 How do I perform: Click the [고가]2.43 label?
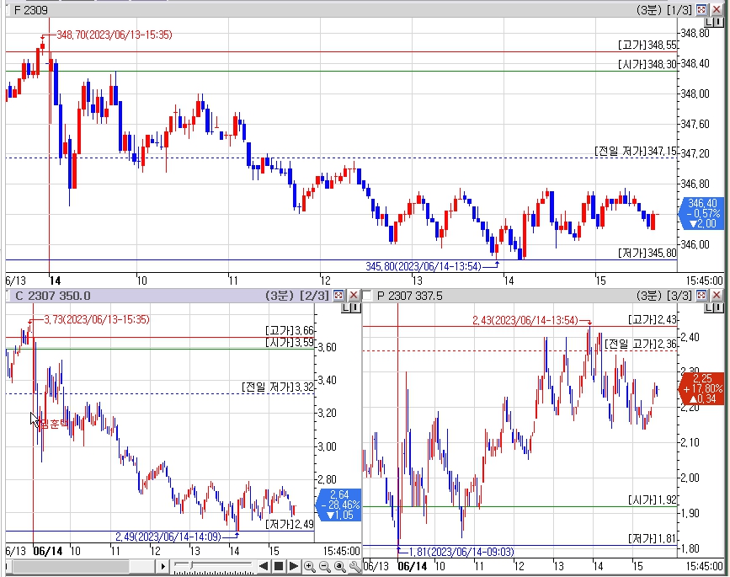pos(653,319)
